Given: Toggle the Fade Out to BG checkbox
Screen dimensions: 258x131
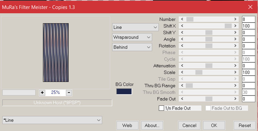Looking at the screenshot, I should [208, 108].
